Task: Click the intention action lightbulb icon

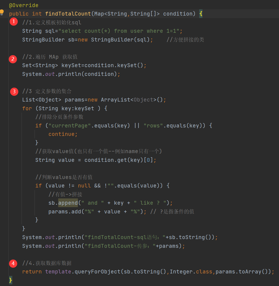Action: click(x=2, y=12)
